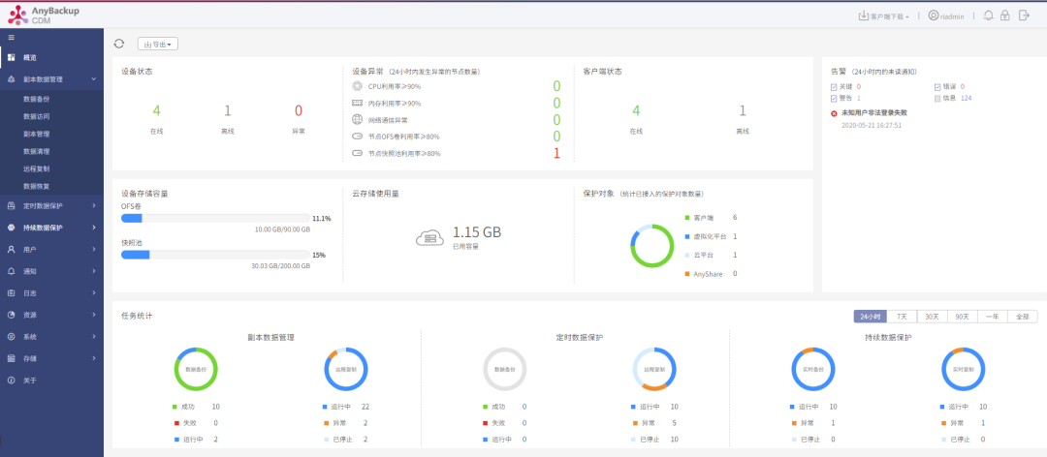Screen dimensions: 1047x457
Task: Click the 资源 pie icon in sidebar
Action: [x=12, y=315]
